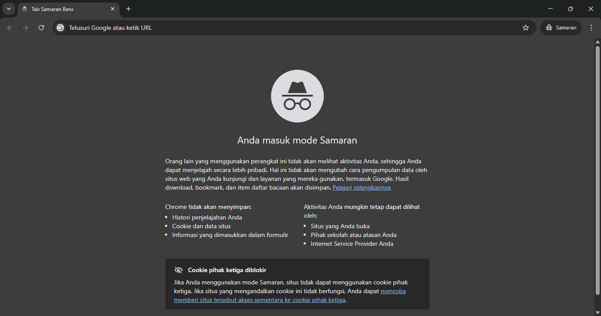The height and width of the screenshot is (316, 601).
Task: Click the Google icon in the address bar
Action: (60, 27)
